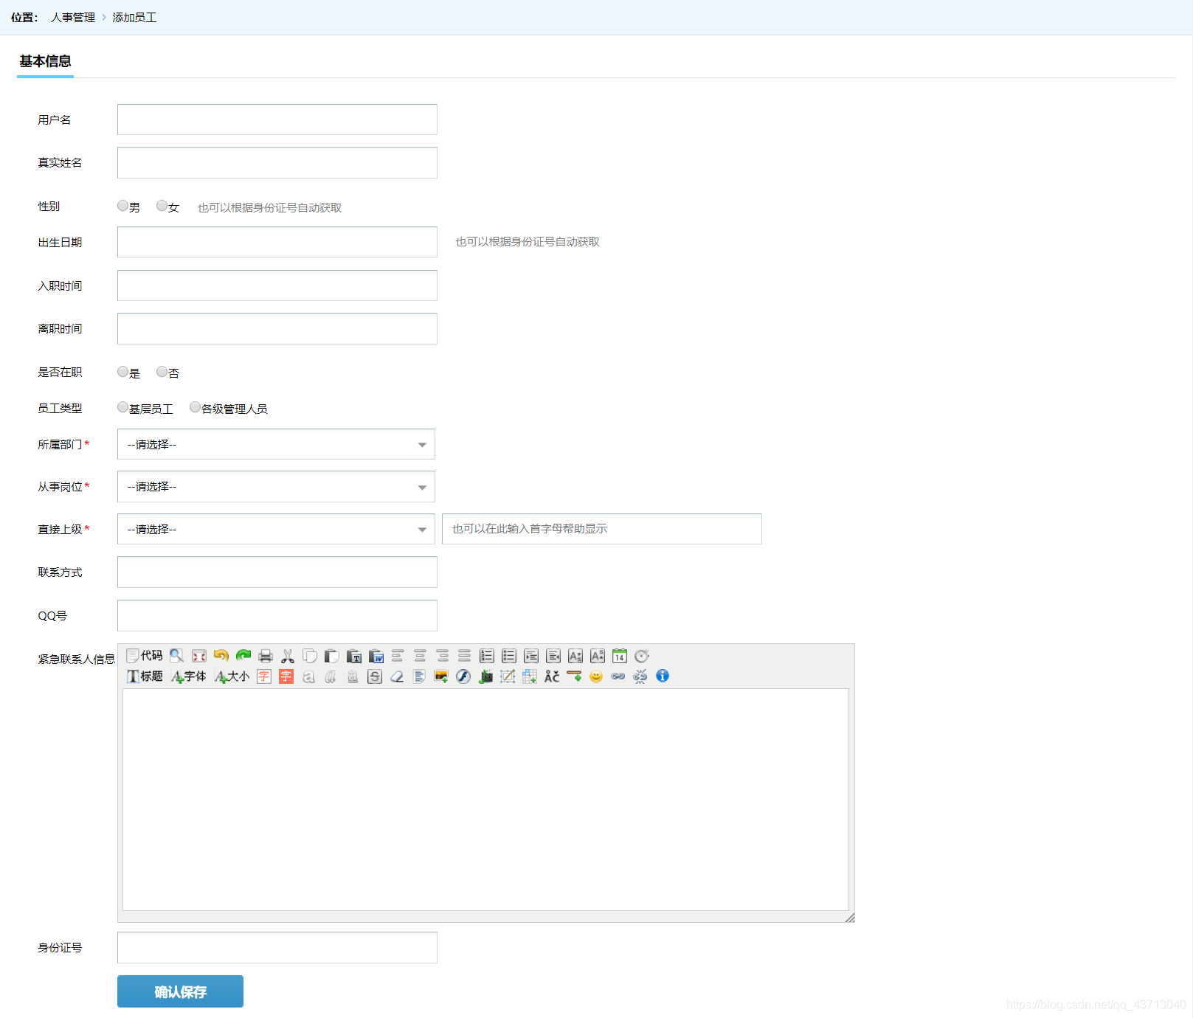This screenshot has width=1193, height=1018.
Task: Go to 人事管理 breadcrumb
Action: tap(73, 18)
